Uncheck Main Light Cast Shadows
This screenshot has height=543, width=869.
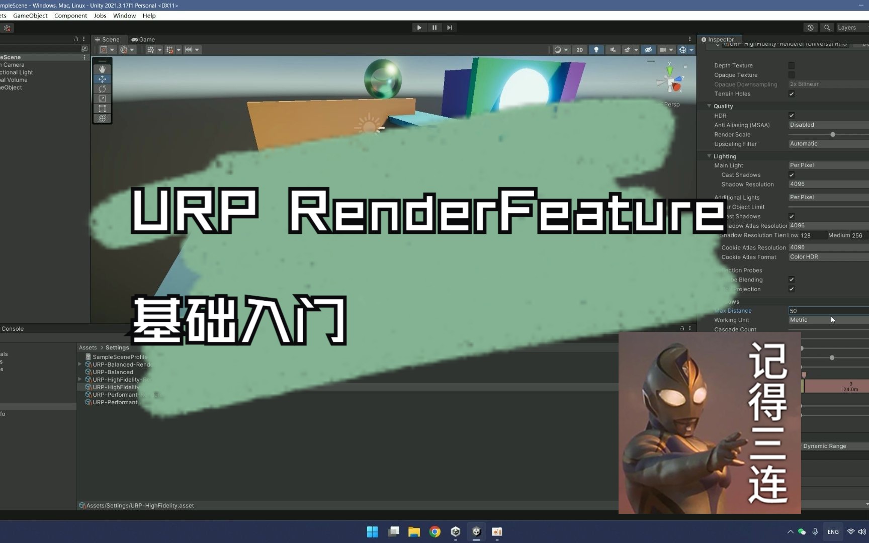792,175
